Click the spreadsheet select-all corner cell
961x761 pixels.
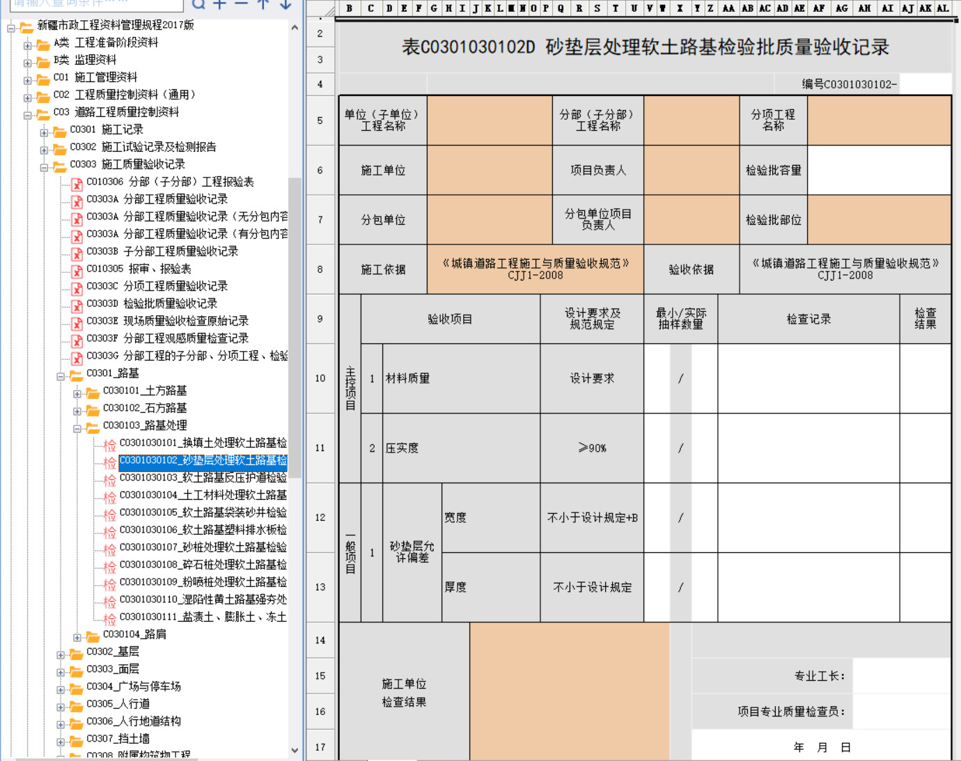point(320,8)
